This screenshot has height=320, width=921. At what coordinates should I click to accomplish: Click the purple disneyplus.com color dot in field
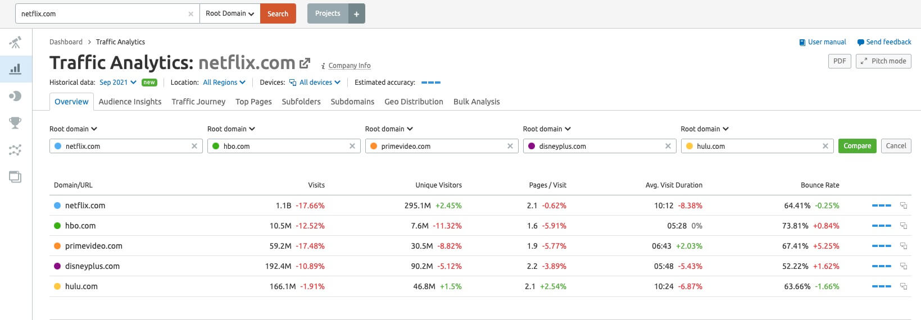point(532,146)
